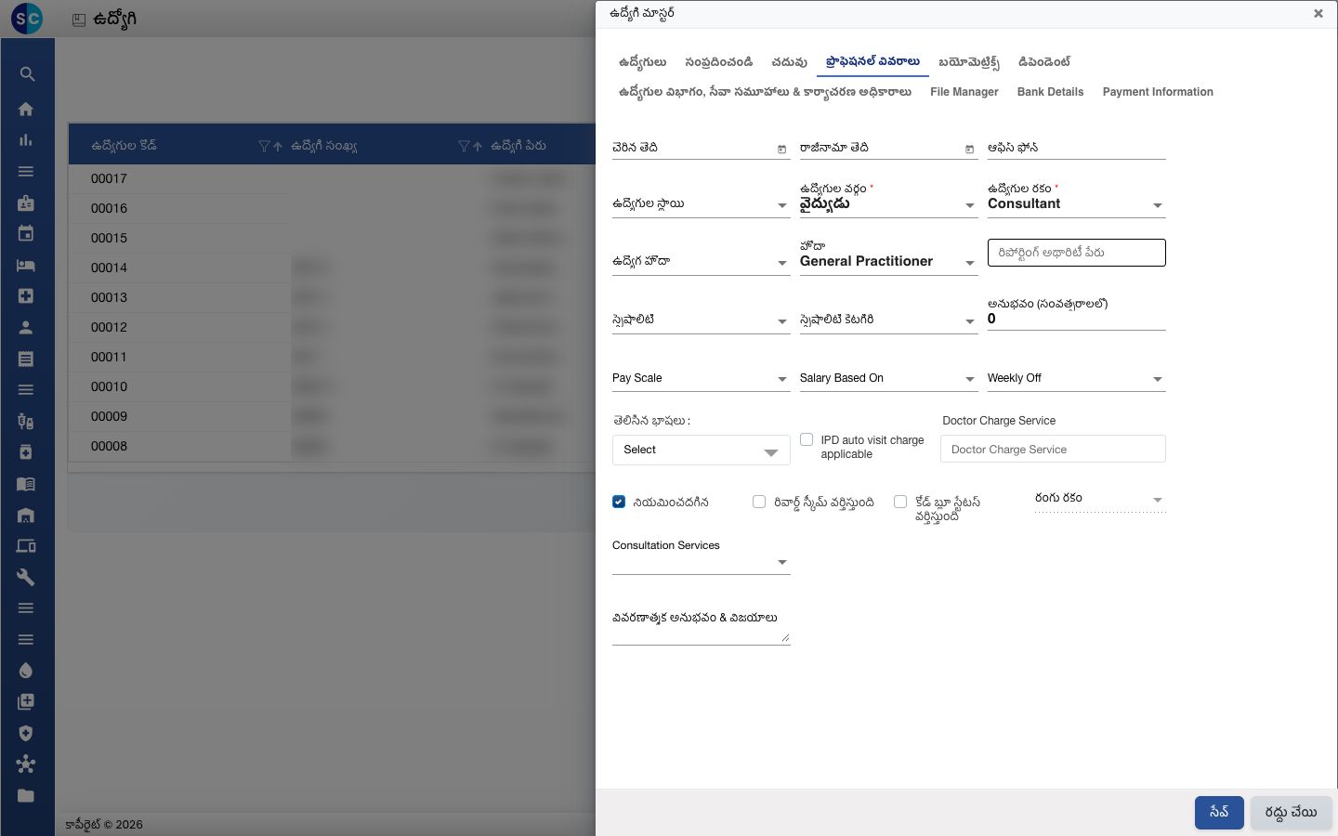Open the File Manager tab
Image resolution: width=1338 pixels, height=836 pixels.
pyautogui.click(x=964, y=92)
